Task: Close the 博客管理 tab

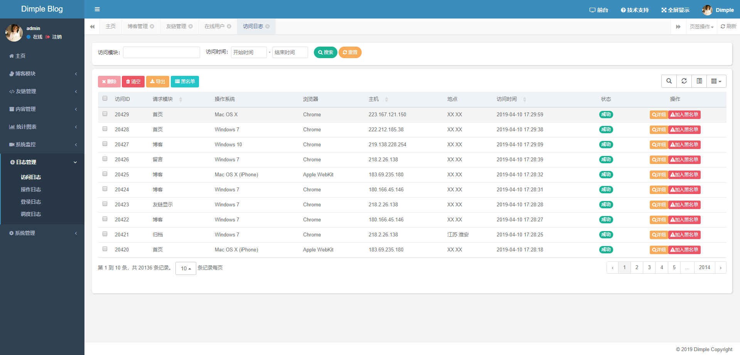Action: click(x=152, y=26)
